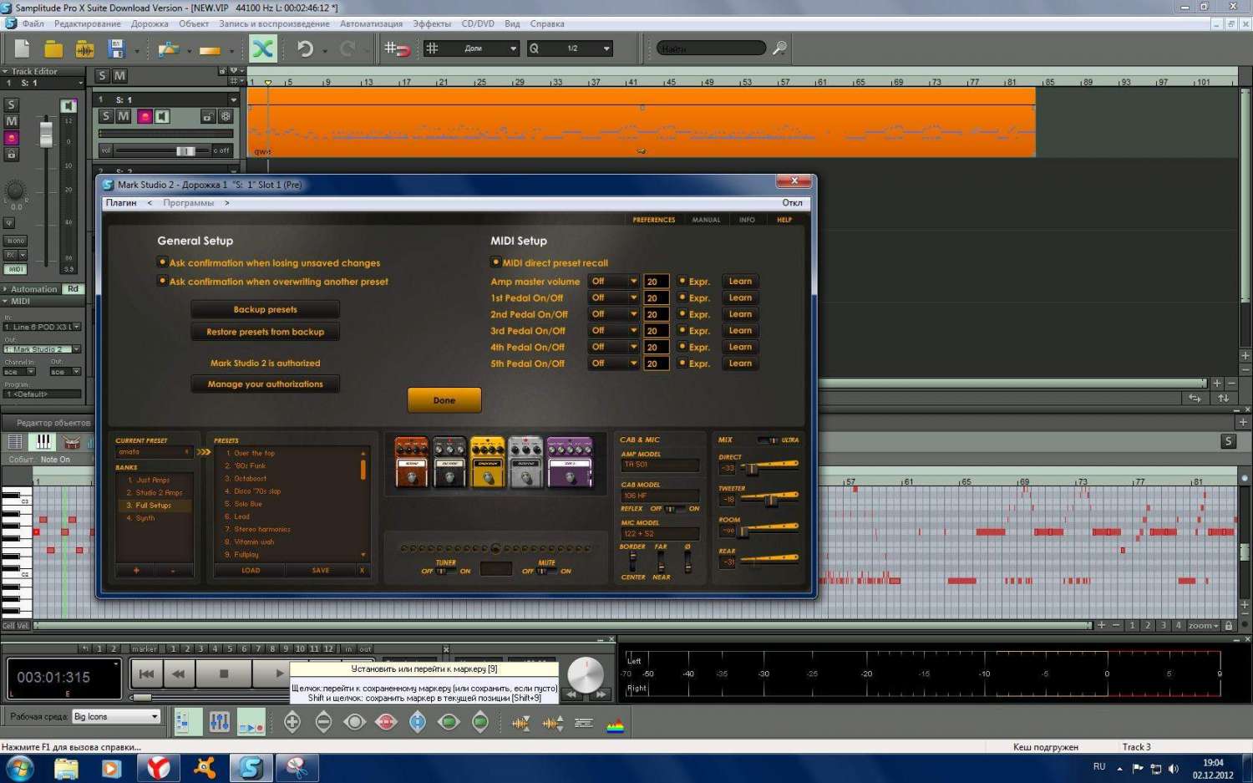1253x783 pixels.
Task: Switch to the PREFERENCES tab in Mark Studio
Action: (x=653, y=220)
